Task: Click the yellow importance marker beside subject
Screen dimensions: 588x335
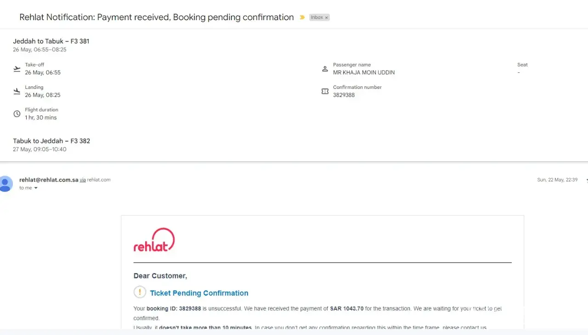Action: [x=302, y=17]
